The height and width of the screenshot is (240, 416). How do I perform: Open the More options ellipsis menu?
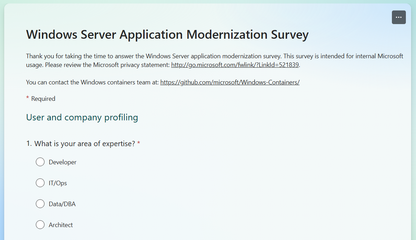[399, 17]
